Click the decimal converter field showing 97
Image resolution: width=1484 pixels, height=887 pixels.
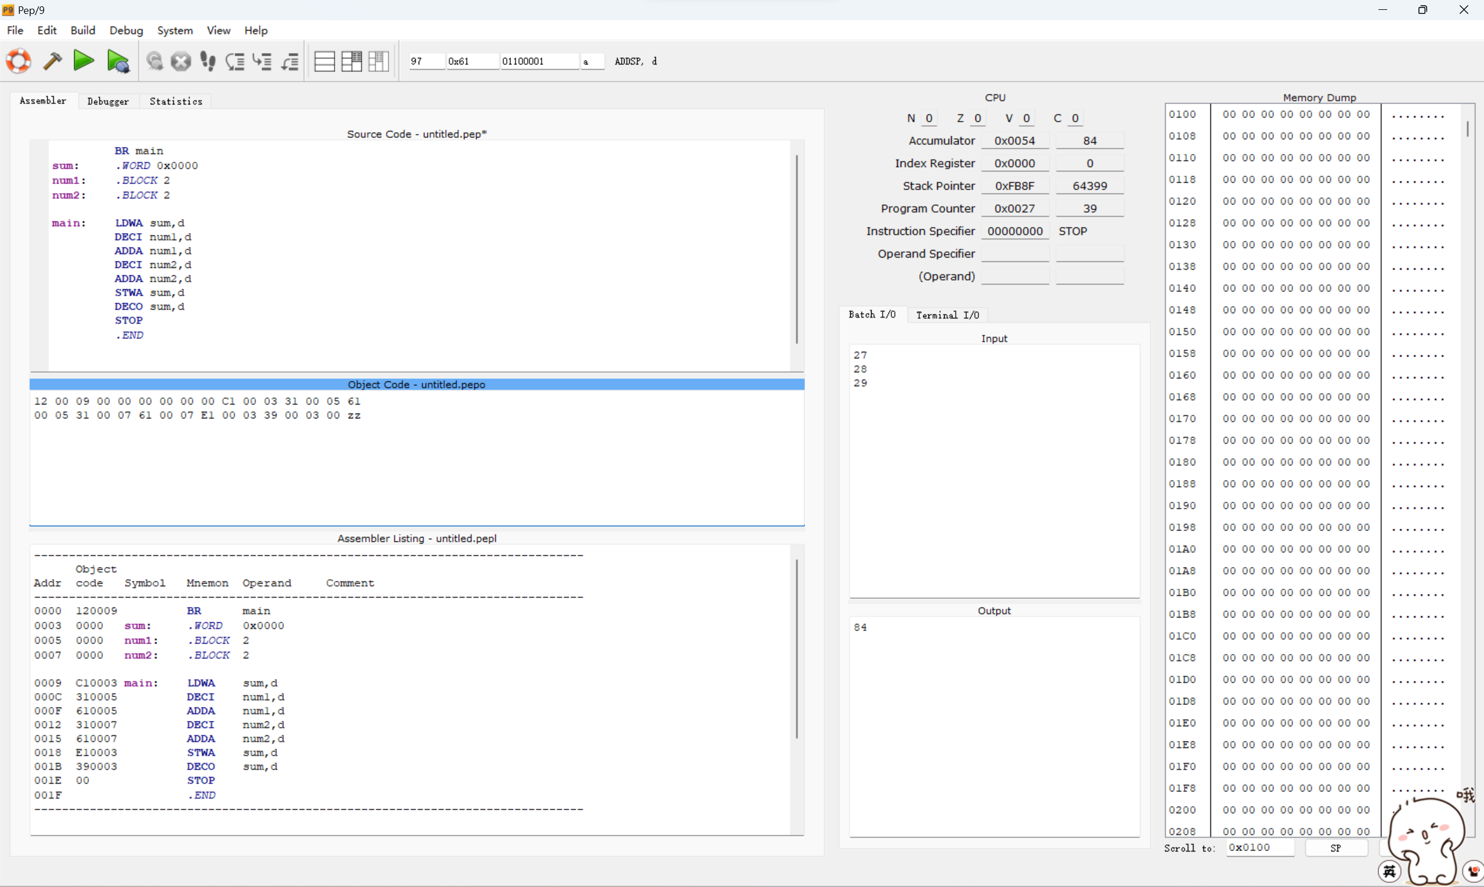coord(426,61)
